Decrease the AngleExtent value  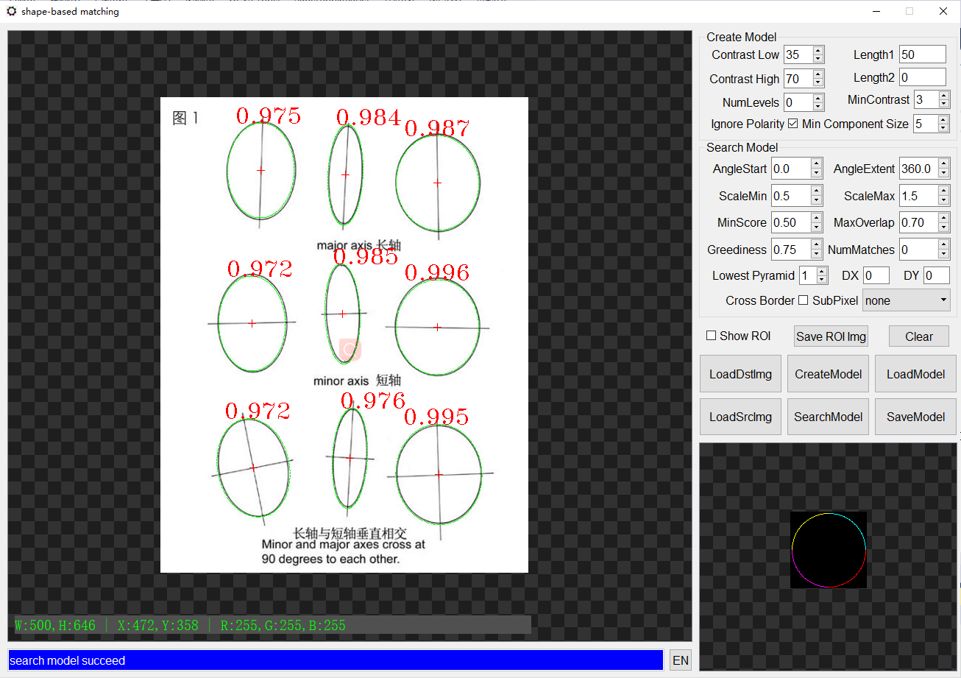tap(944, 174)
